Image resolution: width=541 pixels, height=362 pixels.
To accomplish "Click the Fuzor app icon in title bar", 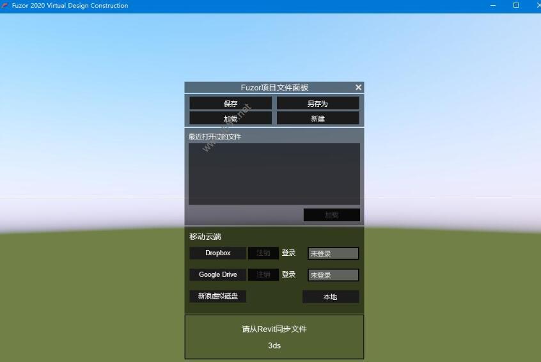I will click(x=5, y=6).
